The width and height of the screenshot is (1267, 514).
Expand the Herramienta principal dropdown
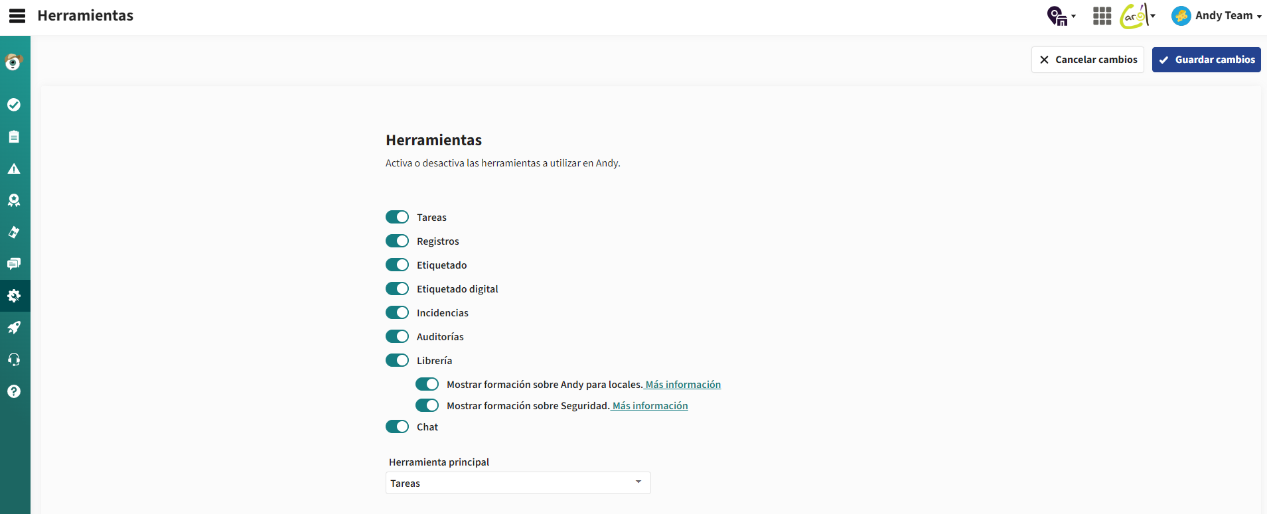518,483
